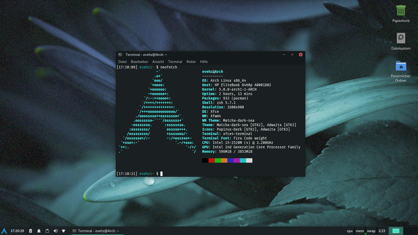This screenshot has height=235, width=418.
Task: Minimize the Terminal window
Action: pos(284,55)
